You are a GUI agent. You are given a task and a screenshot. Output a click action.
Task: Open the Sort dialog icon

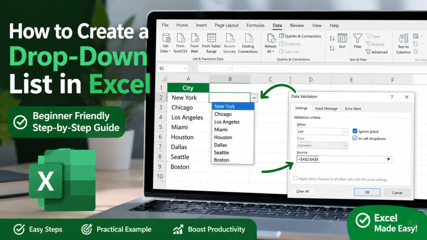(x=342, y=38)
